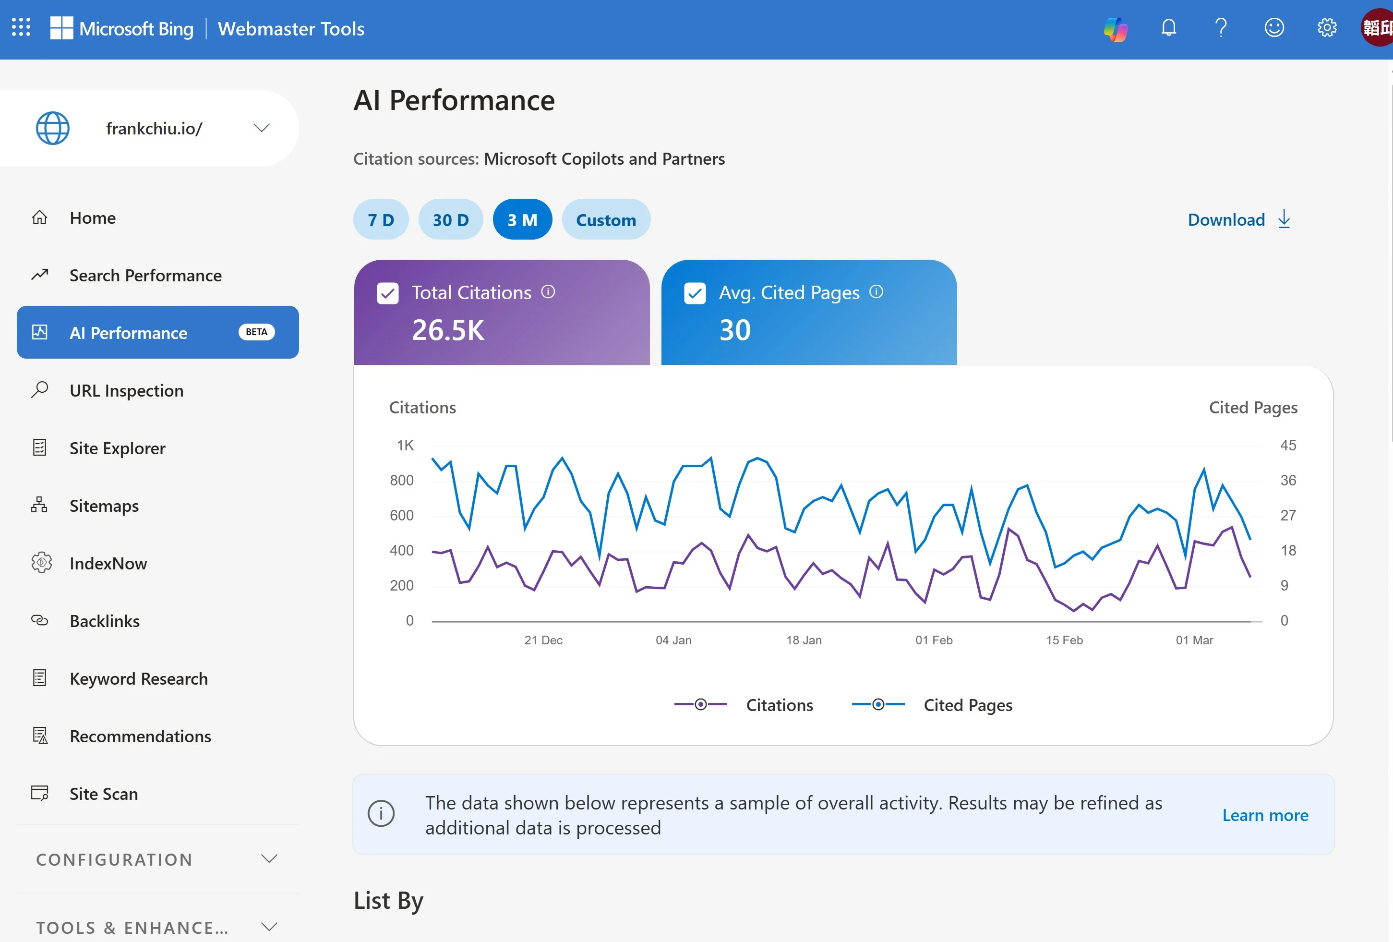
Task: Click the Learn more link
Action: tap(1265, 815)
